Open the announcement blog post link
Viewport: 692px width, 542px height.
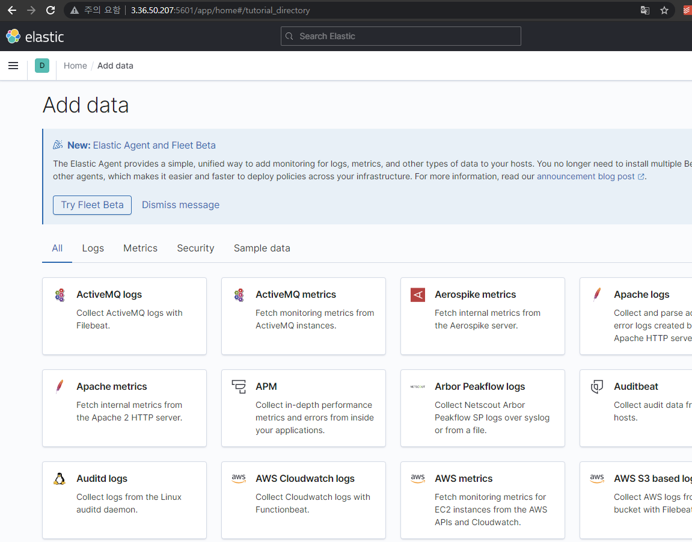[x=586, y=176]
